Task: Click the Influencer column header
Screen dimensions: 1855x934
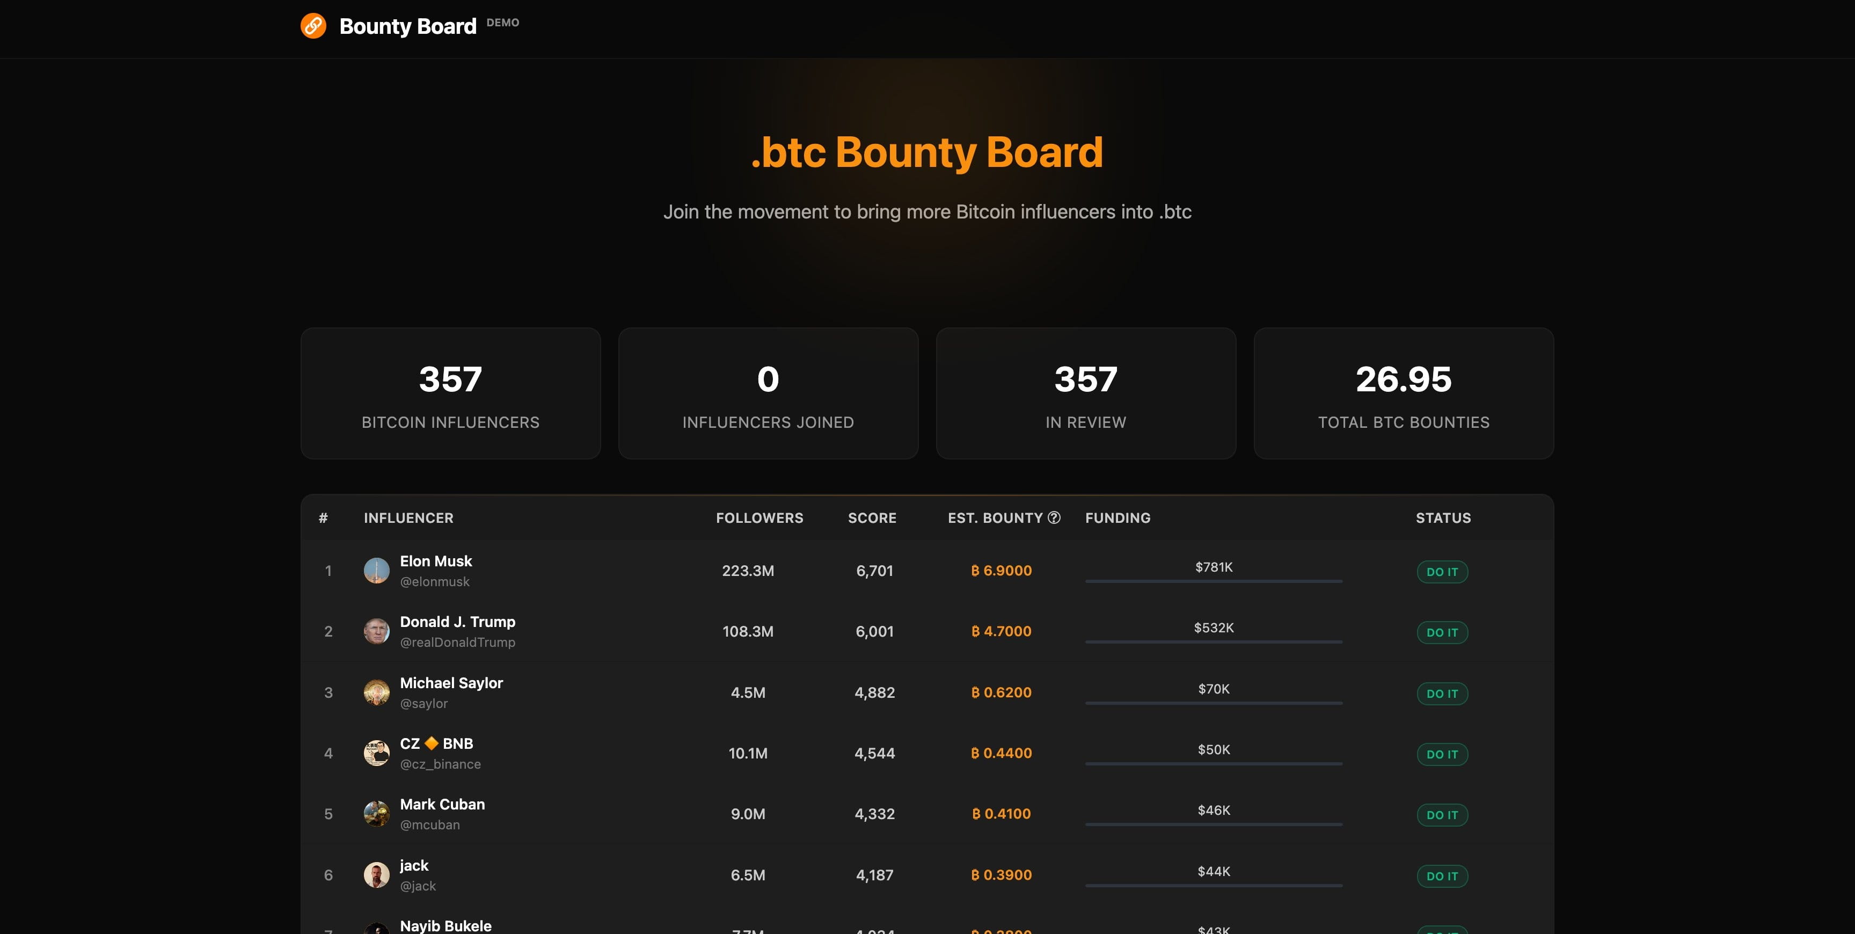Action: [x=408, y=518]
